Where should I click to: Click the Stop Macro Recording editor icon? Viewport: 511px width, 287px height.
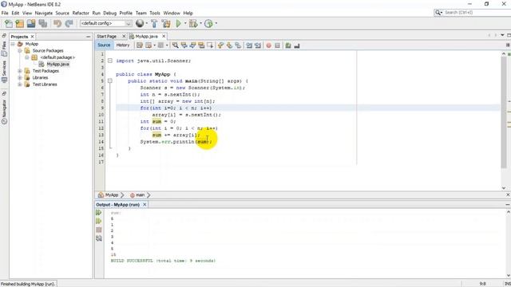click(277, 45)
